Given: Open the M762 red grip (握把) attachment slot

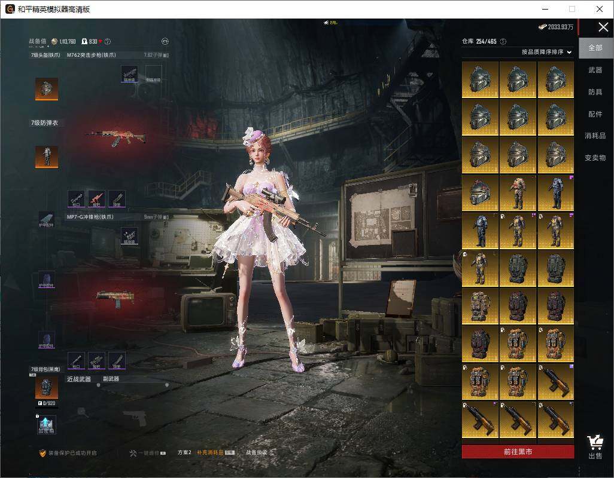Looking at the screenshot, I should click(x=96, y=198).
